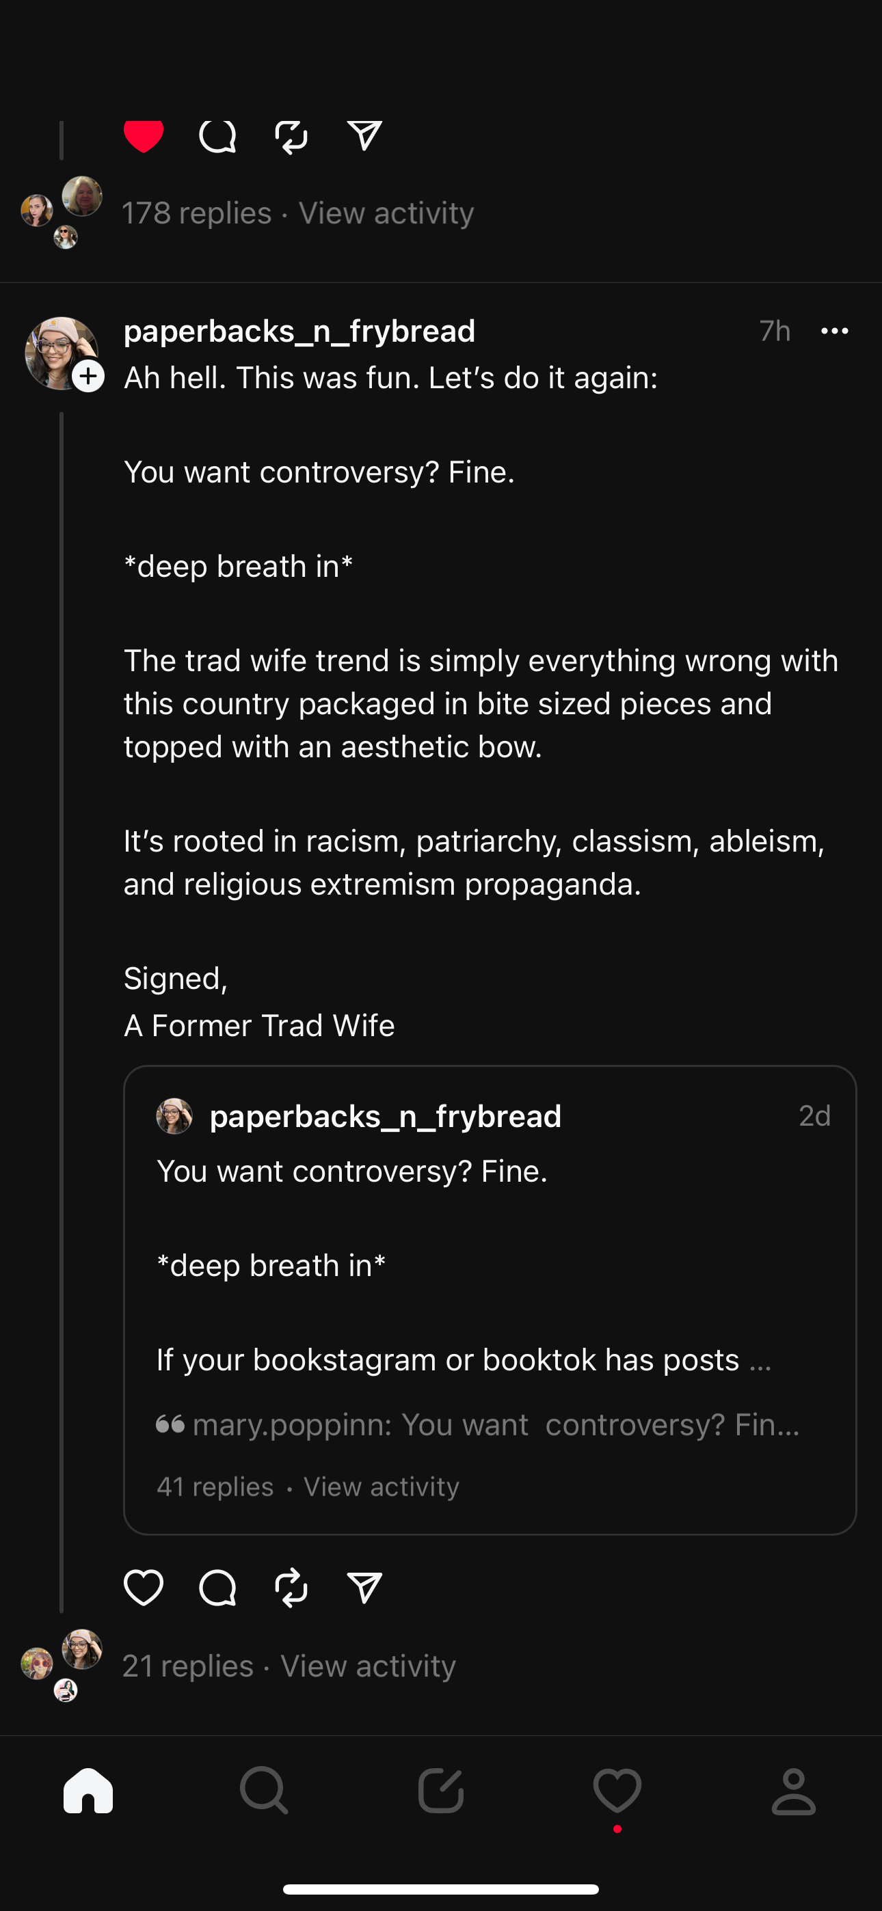This screenshot has width=882, height=1911.
Task: Unlike the top post with red heart
Action: pos(144,136)
